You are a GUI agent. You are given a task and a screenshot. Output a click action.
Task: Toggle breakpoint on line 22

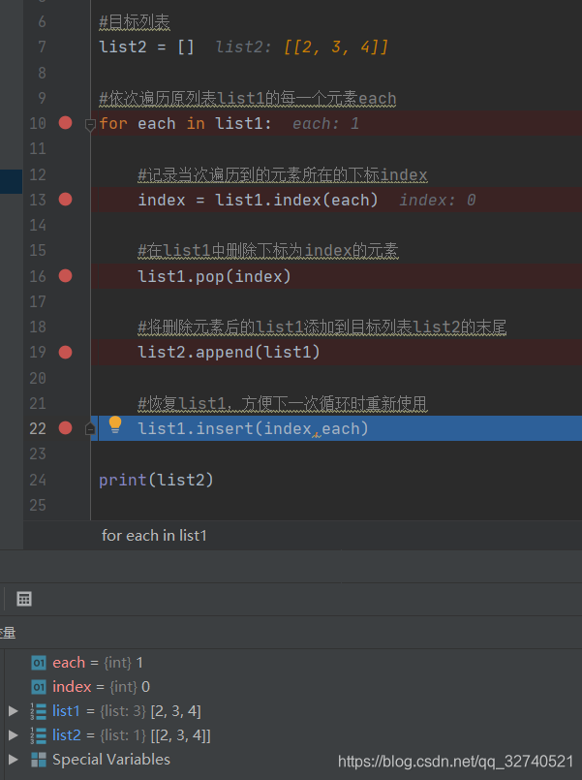pos(65,428)
